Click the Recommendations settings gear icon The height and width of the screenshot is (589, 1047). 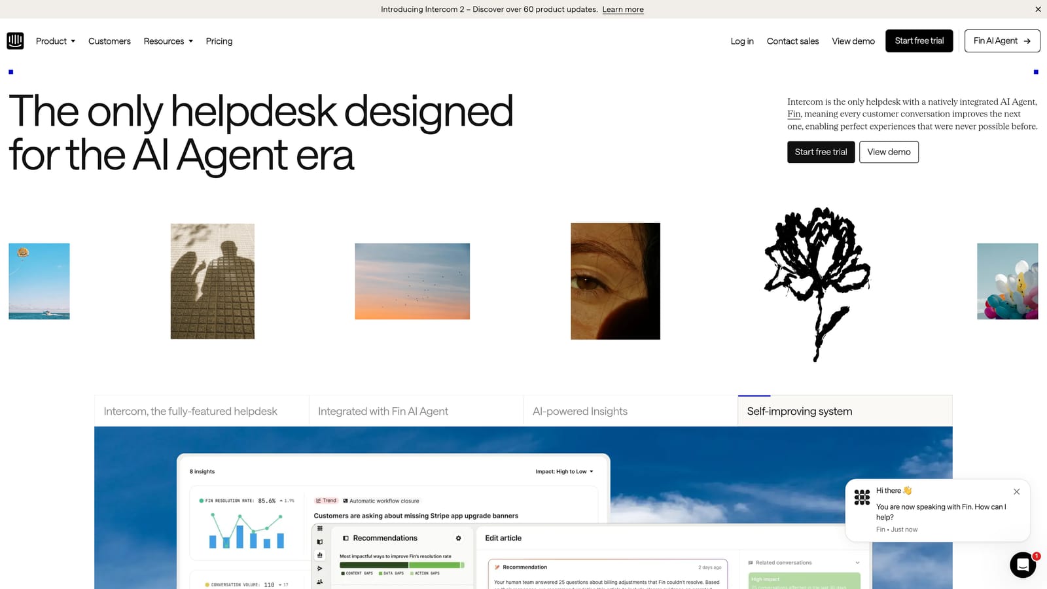(x=459, y=538)
